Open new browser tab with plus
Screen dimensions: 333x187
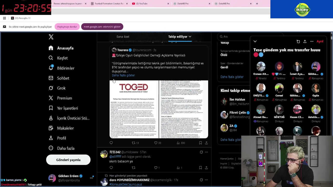click(257, 4)
